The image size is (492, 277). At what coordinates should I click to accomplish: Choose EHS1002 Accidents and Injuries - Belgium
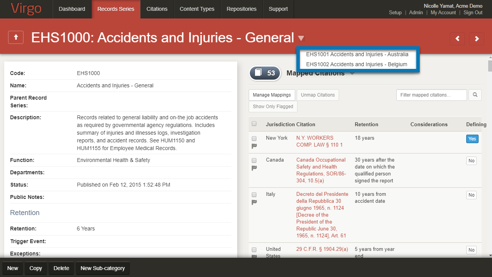pyautogui.click(x=356, y=64)
